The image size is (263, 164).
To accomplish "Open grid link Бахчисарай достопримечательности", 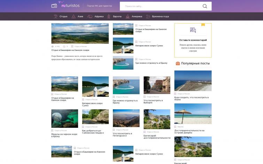I will [157, 136].
